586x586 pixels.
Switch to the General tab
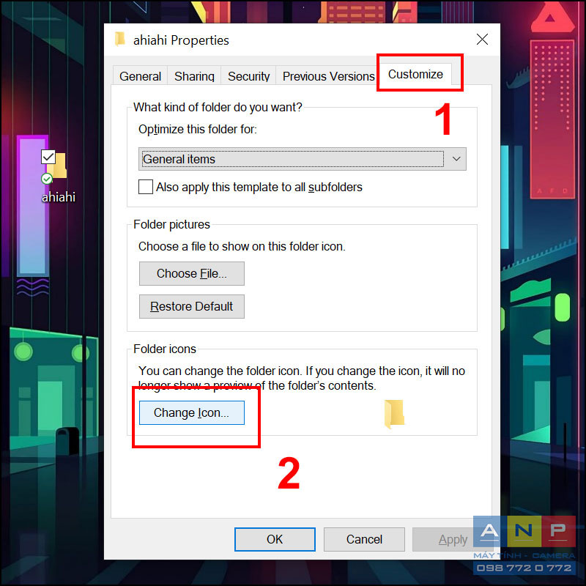(140, 76)
